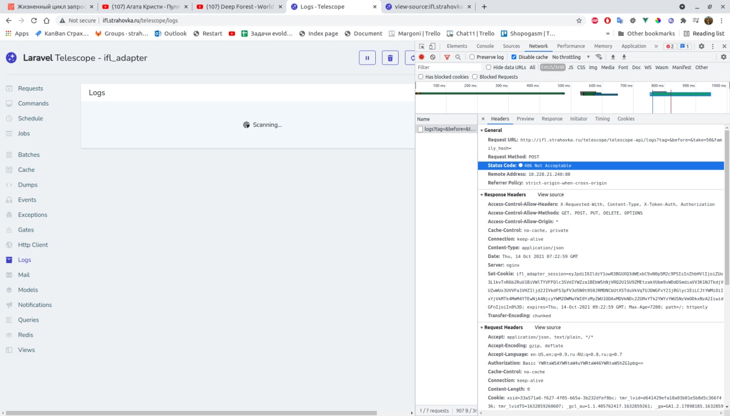Image resolution: width=730 pixels, height=416 pixels.
Task: Select the Fetch/XHR filter type
Action: [553, 67]
